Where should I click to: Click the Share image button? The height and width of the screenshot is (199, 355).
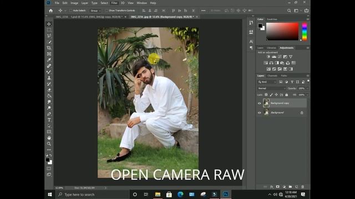point(306,11)
